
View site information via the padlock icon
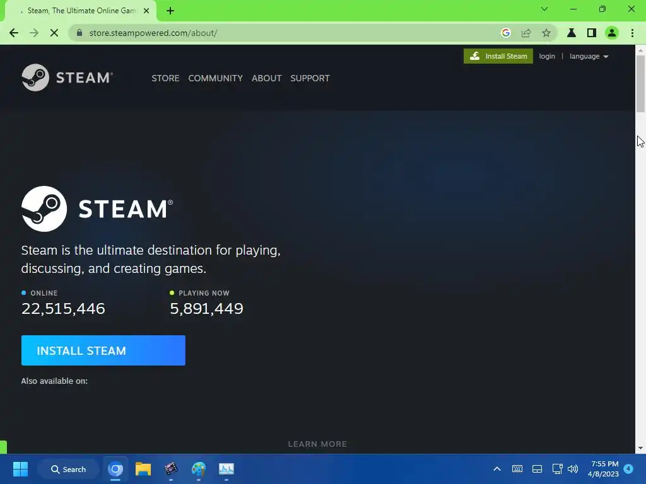pos(79,33)
